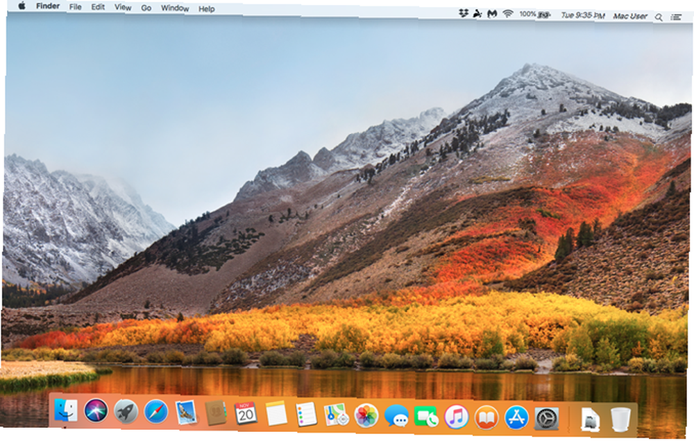The height and width of the screenshot is (441, 694).
Task: Open the Edit menu
Action: tap(98, 7)
